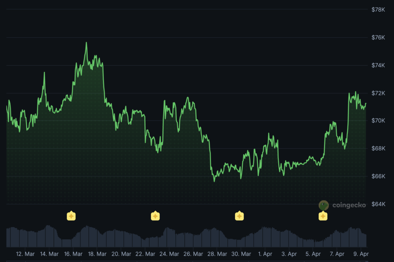Select the sparkle event marker near 30. Mar
The image size is (394, 262).
click(240, 216)
